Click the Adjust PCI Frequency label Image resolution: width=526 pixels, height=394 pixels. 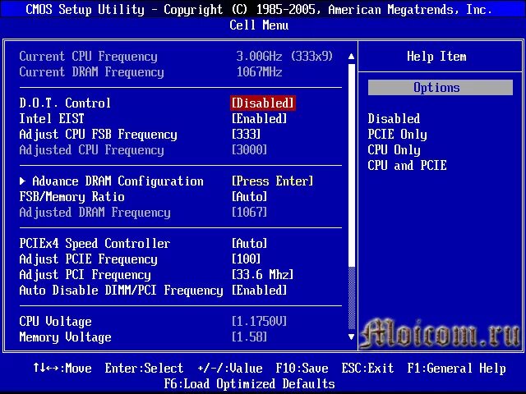pyautogui.click(x=85, y=275)
